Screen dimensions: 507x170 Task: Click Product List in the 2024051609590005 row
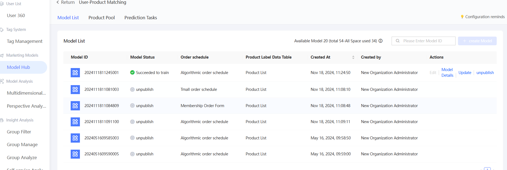point(256,154)
